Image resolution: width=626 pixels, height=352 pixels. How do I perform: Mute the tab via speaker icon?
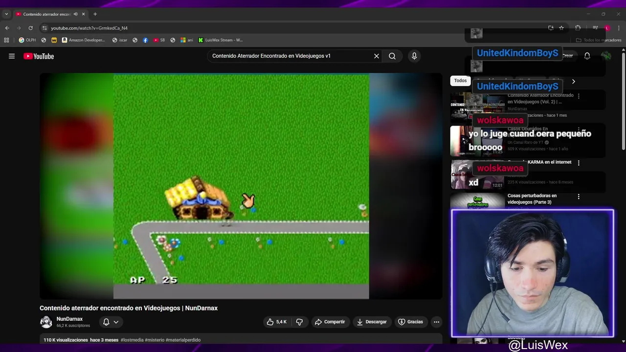[75, 14]
